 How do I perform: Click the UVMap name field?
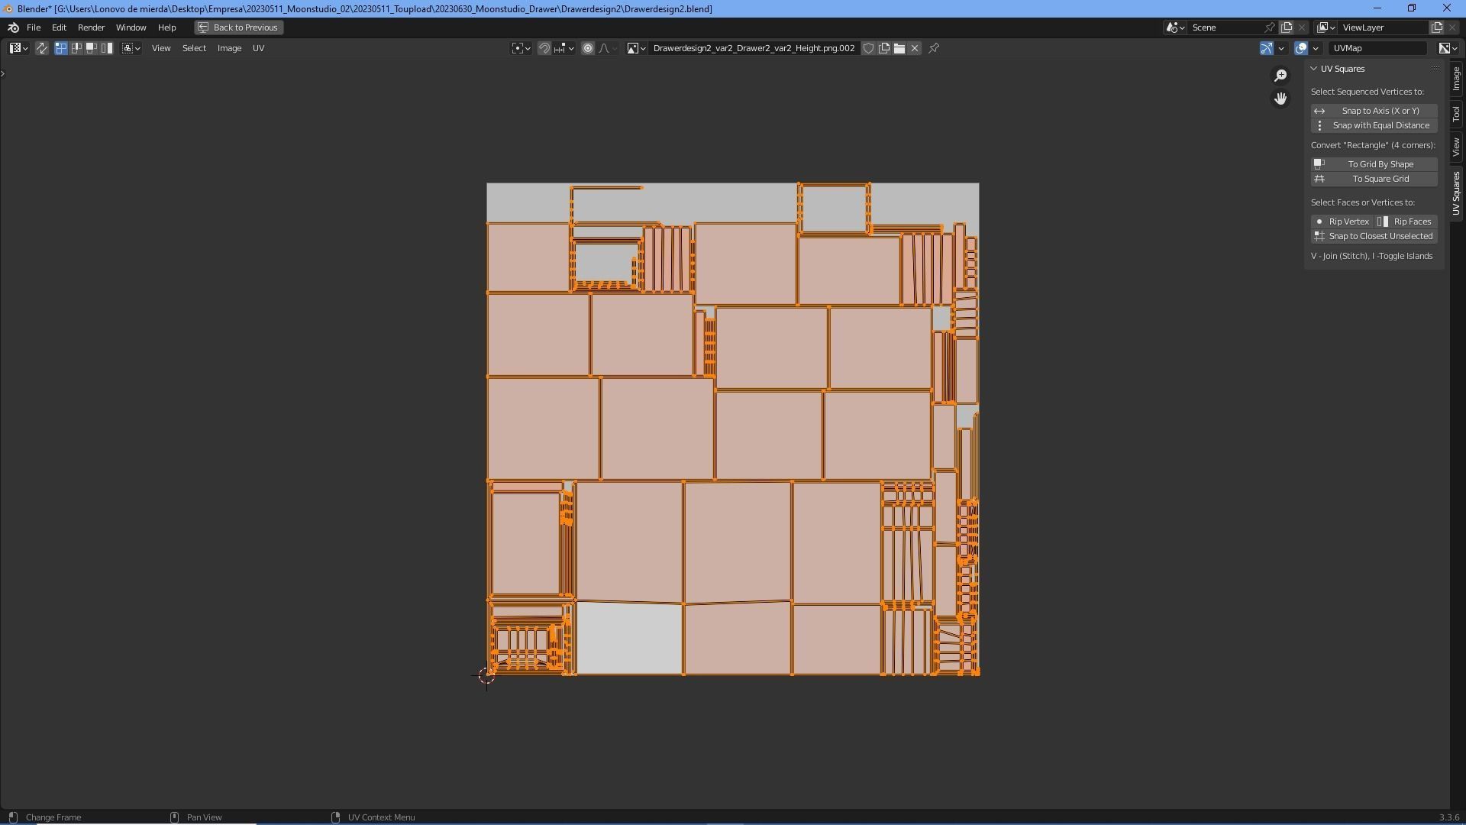(1378, 48)
